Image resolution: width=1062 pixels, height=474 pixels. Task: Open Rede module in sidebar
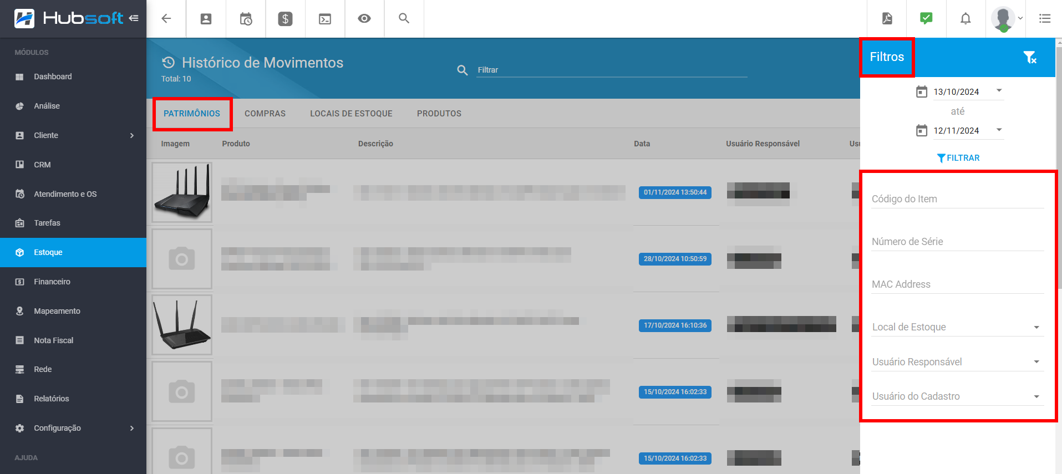(73, 369)
